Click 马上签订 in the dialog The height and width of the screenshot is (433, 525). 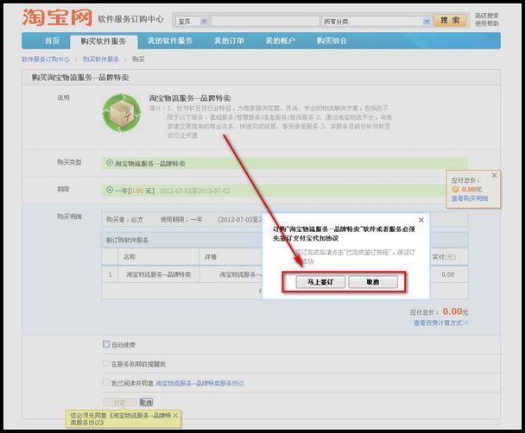tap(320, 282)
